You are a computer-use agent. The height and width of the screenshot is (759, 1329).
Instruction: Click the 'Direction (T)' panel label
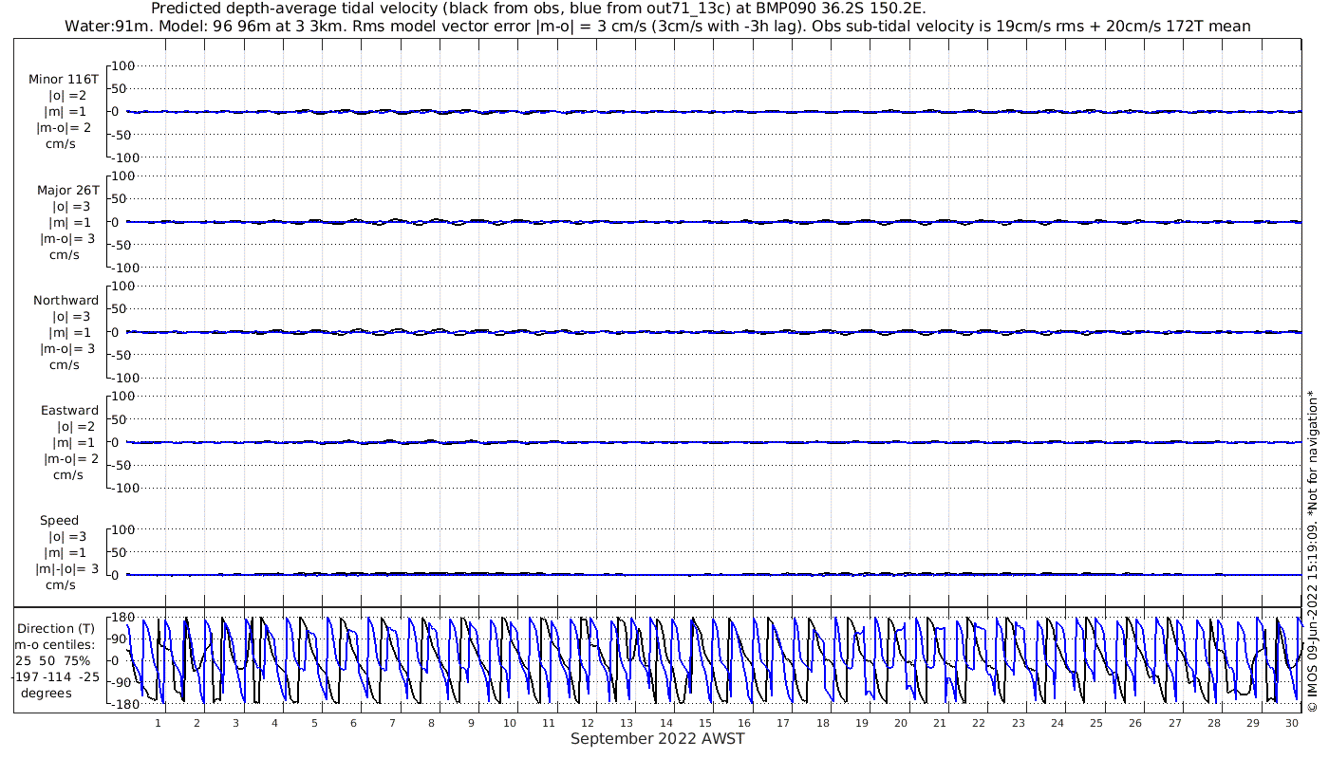point(58,628)
